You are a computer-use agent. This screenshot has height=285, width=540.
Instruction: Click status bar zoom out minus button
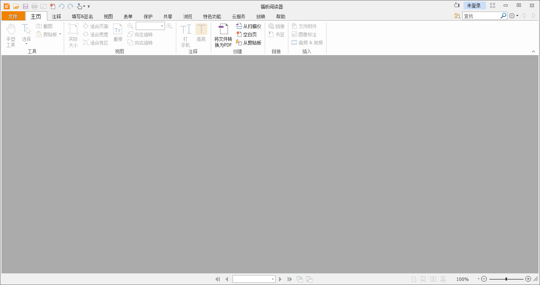(x=484, y=279)
